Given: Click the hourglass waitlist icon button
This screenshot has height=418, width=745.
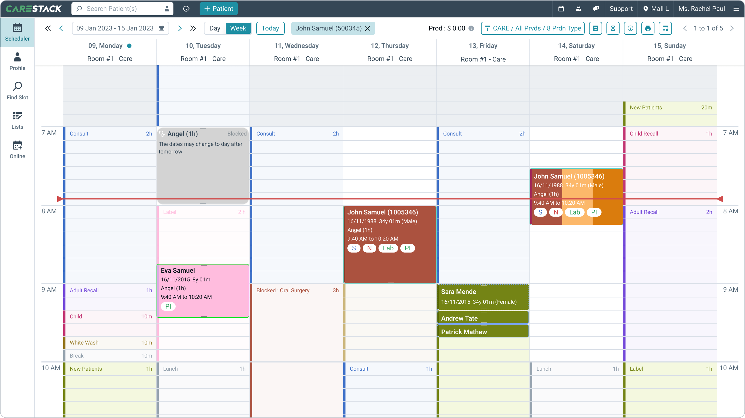Looking at the screenshot, I should [x=613, y=28].
